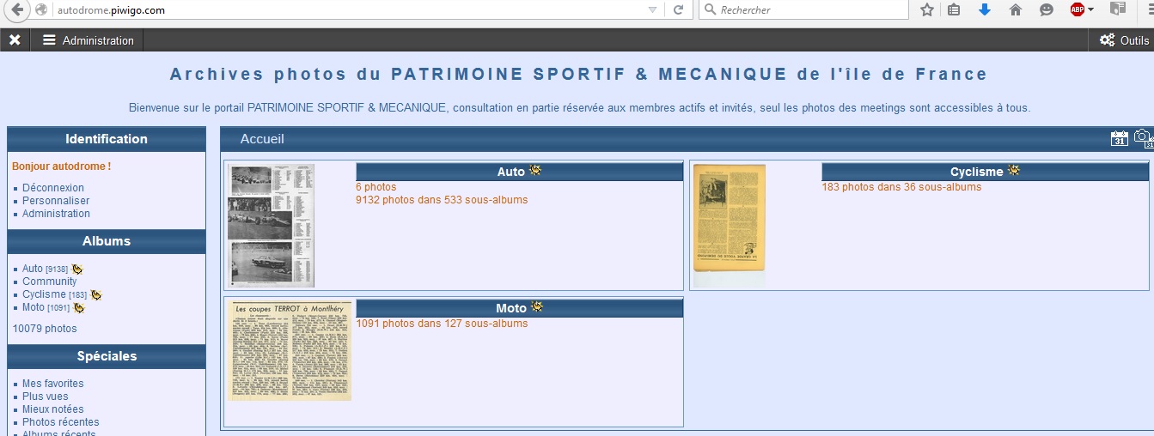Open the Adblock Plus ABP icon
Image resolution: width=1154 pixels, height=436 pixels.
point(1077,10)
